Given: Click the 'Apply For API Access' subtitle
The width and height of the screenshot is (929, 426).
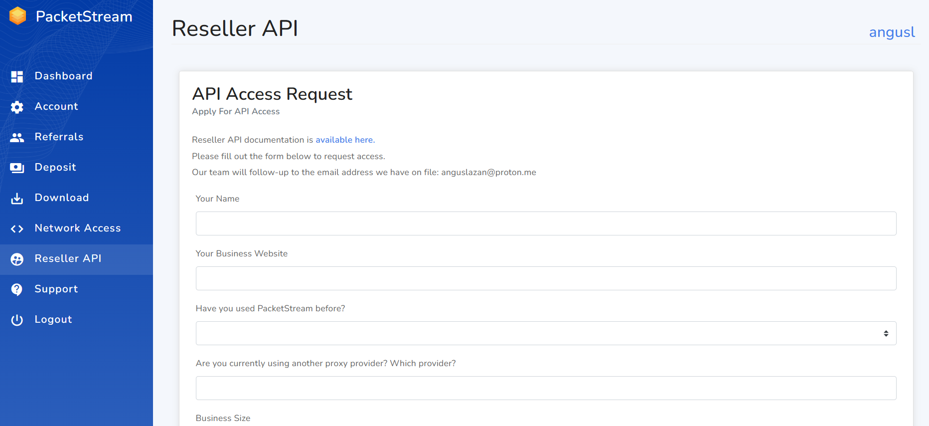Looking at the screenshot, I should (x=236, y=111).
